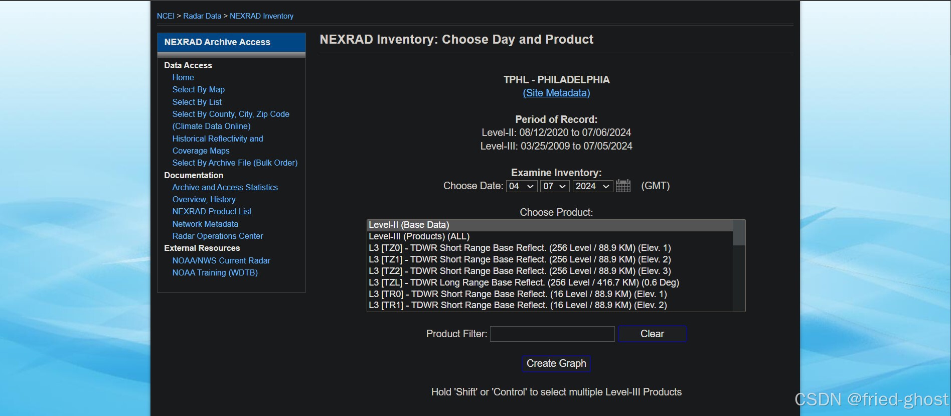This screenshot has width=951, height=416.
Task: Open NOAA Training (WDTB) link
Action: pyautogui.click(x=215, y=272)
